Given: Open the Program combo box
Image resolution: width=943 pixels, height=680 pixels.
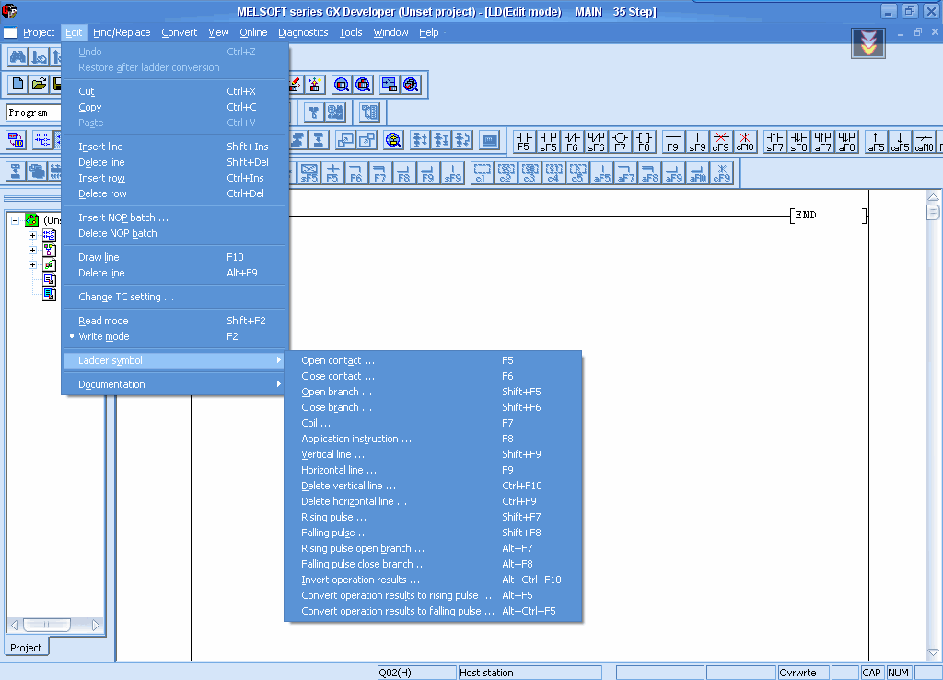Looking at the screenshot, I should click(34, 112).
